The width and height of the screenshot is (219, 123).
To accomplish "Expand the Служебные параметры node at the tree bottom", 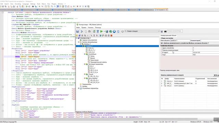I will (79, 88).
